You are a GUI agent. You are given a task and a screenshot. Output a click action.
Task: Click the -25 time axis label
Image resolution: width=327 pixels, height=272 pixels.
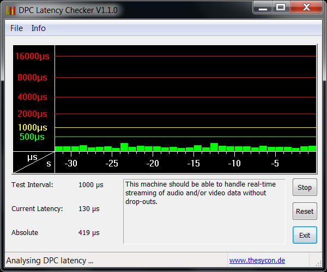click(x=112, y=163)
